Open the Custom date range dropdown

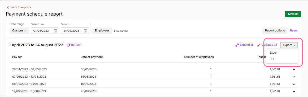pyautogui.click(x=19, y=30)
